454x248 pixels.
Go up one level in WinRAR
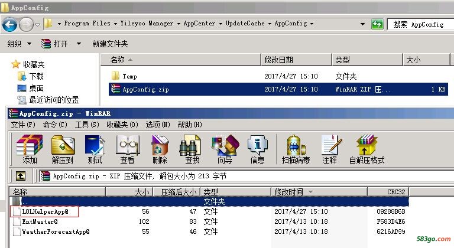(x=21, y=176)
